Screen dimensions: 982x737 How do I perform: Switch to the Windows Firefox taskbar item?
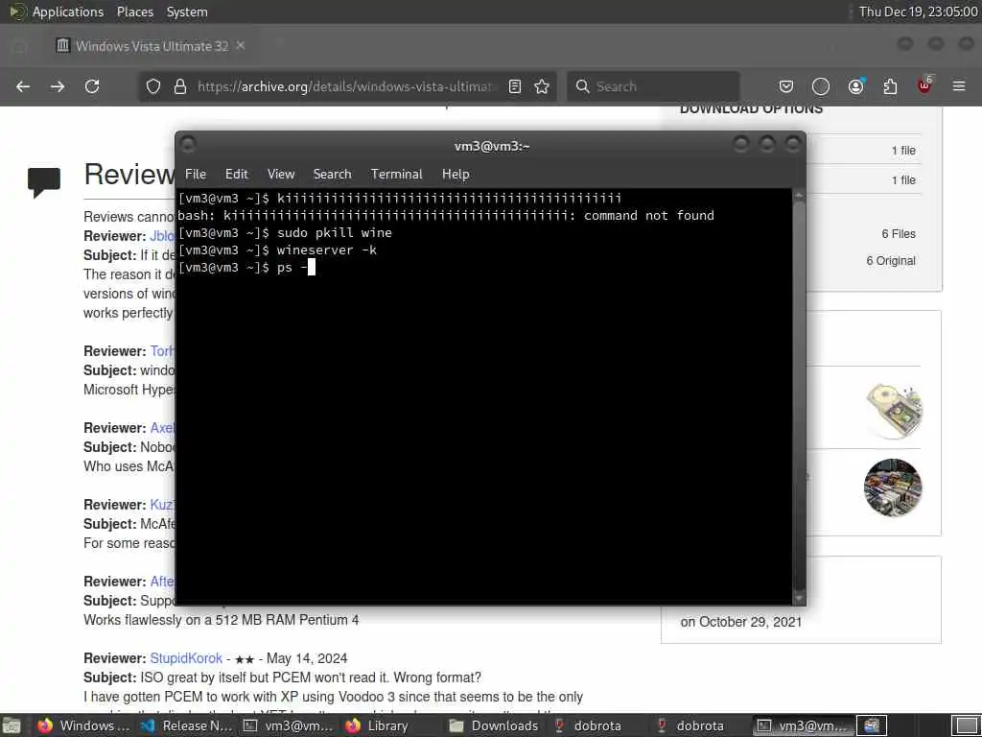point(83,725)
